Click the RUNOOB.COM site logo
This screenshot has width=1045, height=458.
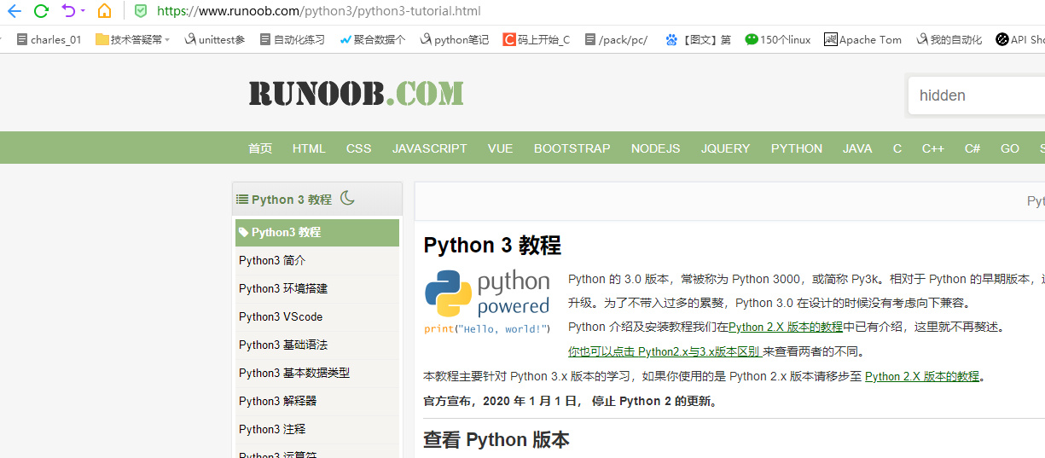click(x=357, y=94)
